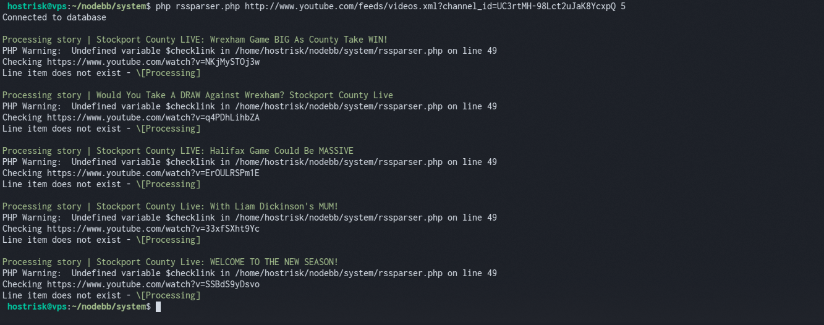The image size is (824, 325).
Task: Select the "Wrexham Game BIG" story title line
Action: [195, 40]
